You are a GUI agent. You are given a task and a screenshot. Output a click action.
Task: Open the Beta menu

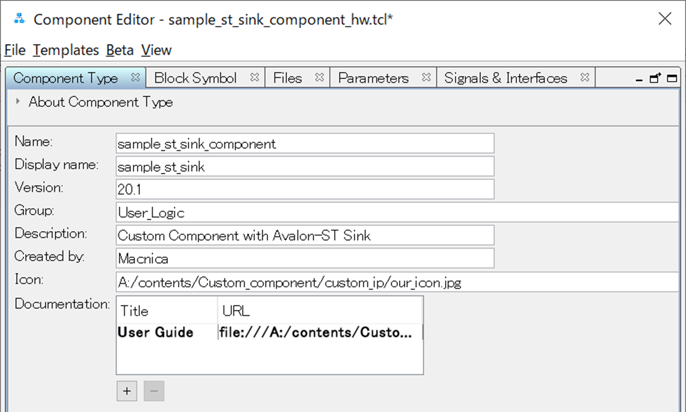(120, 50)
